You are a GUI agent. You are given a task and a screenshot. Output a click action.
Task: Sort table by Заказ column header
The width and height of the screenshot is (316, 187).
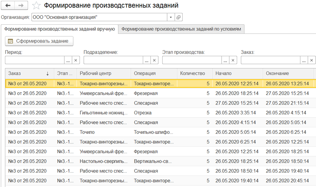point(29,73)
